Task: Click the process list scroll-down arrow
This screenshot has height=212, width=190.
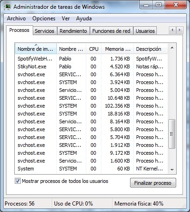Action: pyautogui.click(x=172, y=170)
